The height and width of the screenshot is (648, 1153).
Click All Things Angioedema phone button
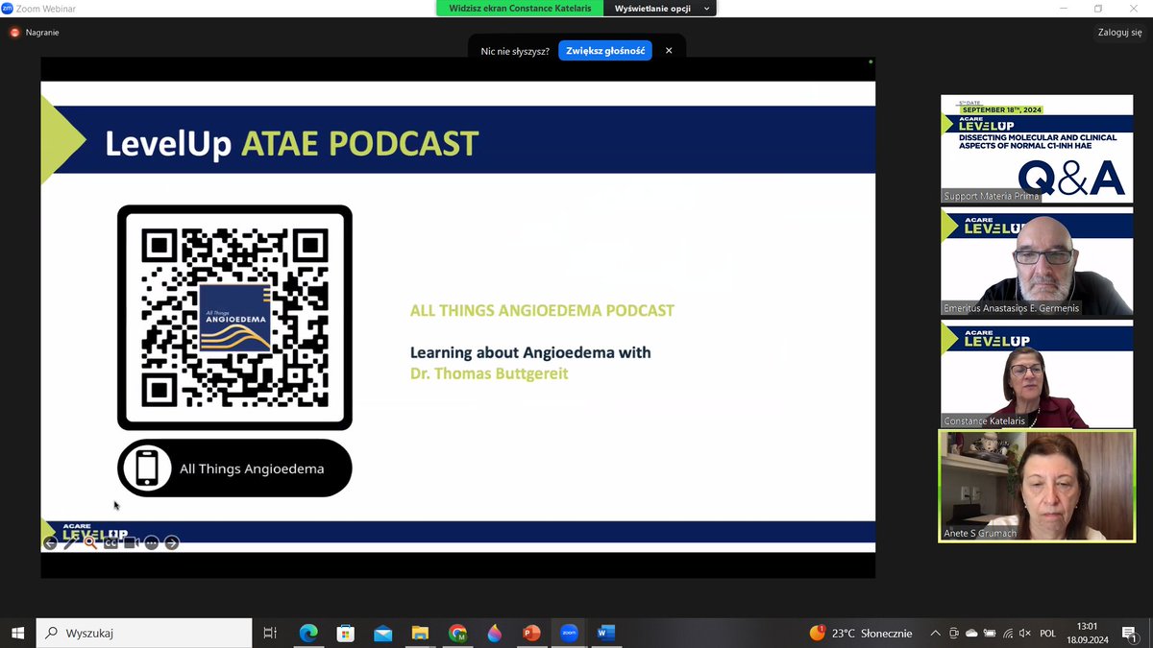(234, 468)
